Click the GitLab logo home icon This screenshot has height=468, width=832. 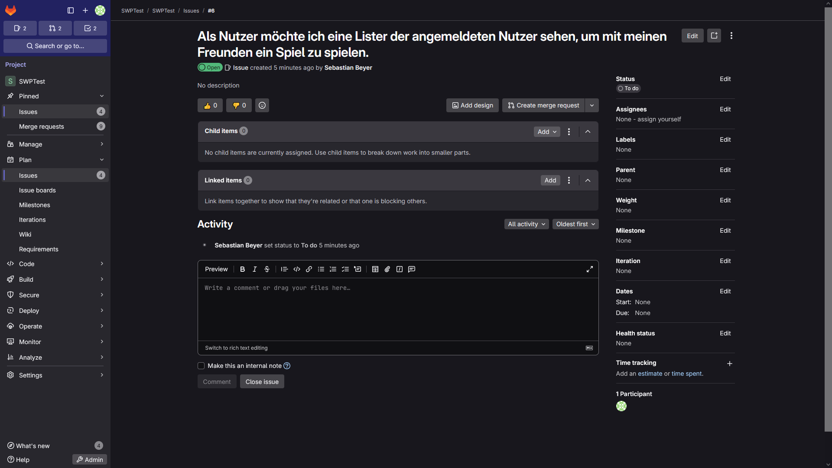click(11, 10)
